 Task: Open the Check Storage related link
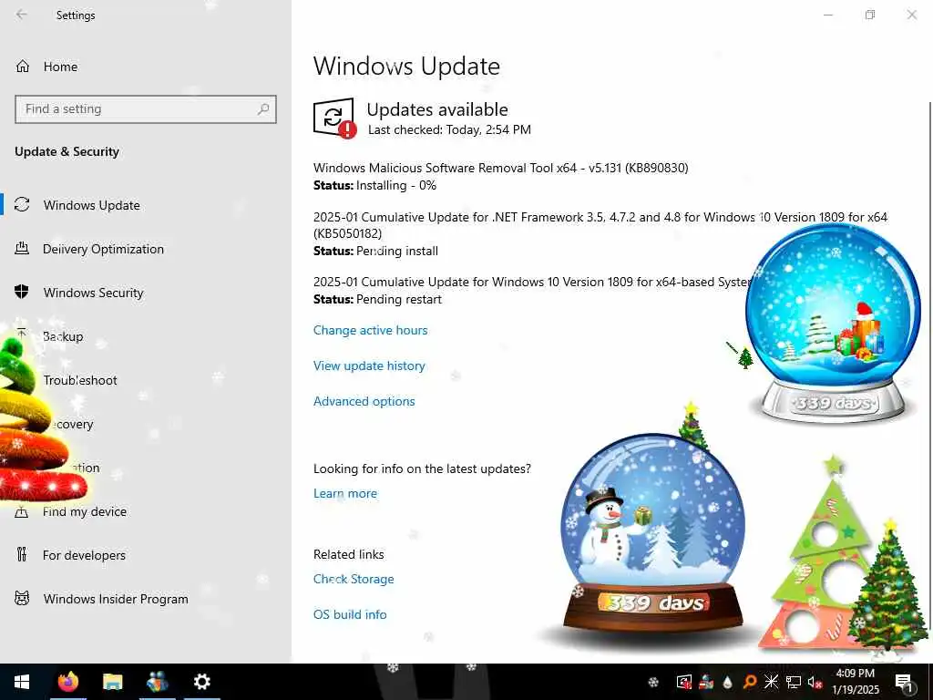[354, 579]
